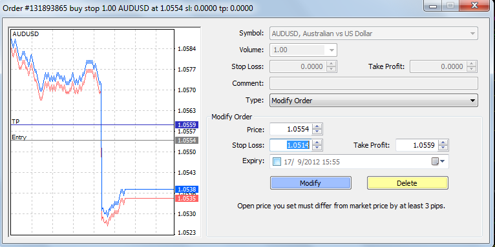Decrease Modify Order Stop Loss down arrow

click(317, 148)
